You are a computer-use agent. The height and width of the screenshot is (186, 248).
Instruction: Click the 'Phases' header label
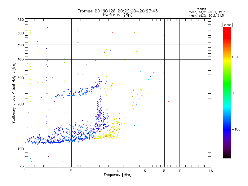pyautogui.click(x=201, y=9)
